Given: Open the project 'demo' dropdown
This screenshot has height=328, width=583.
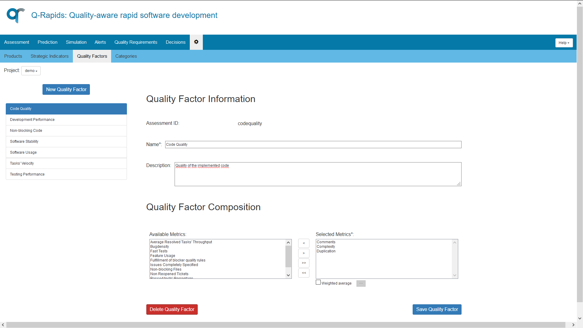Looking at the screenshot, I should pos(31,70).
